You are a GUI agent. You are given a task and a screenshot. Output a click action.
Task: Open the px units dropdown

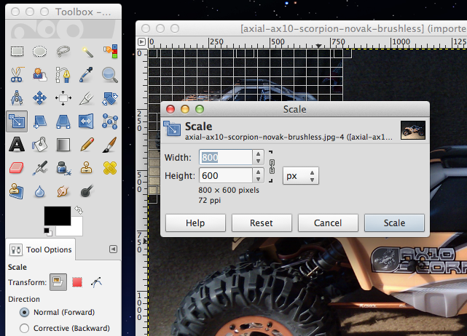pos(300,176)
